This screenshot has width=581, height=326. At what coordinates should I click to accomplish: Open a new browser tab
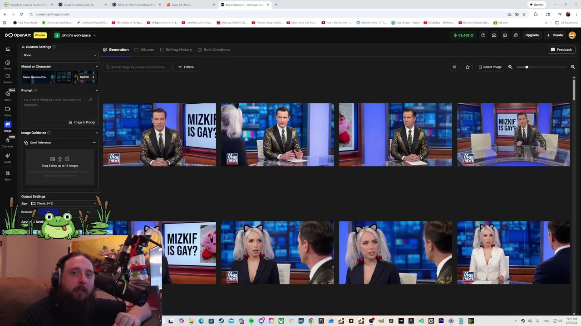(x=276, y=5)
